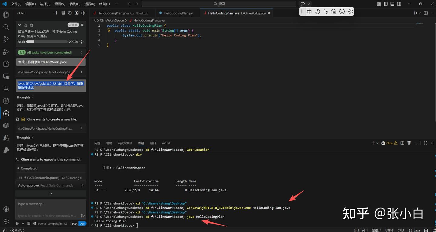Viewport: 436px width, 232px height.
Task: Switch to the HelloCodingPlan.py tab
Action: click(x=178, y=13)
